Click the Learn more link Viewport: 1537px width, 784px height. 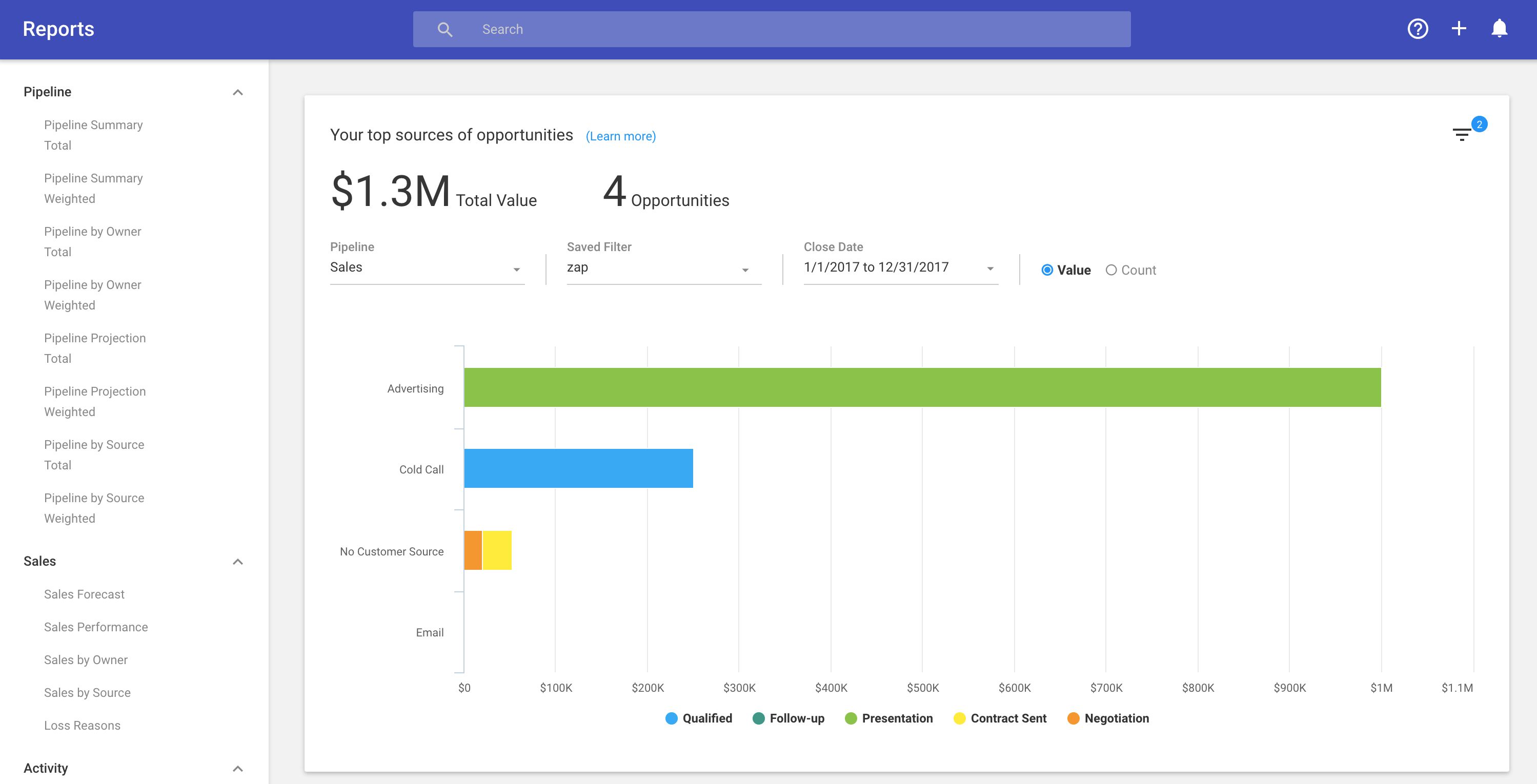620,136
